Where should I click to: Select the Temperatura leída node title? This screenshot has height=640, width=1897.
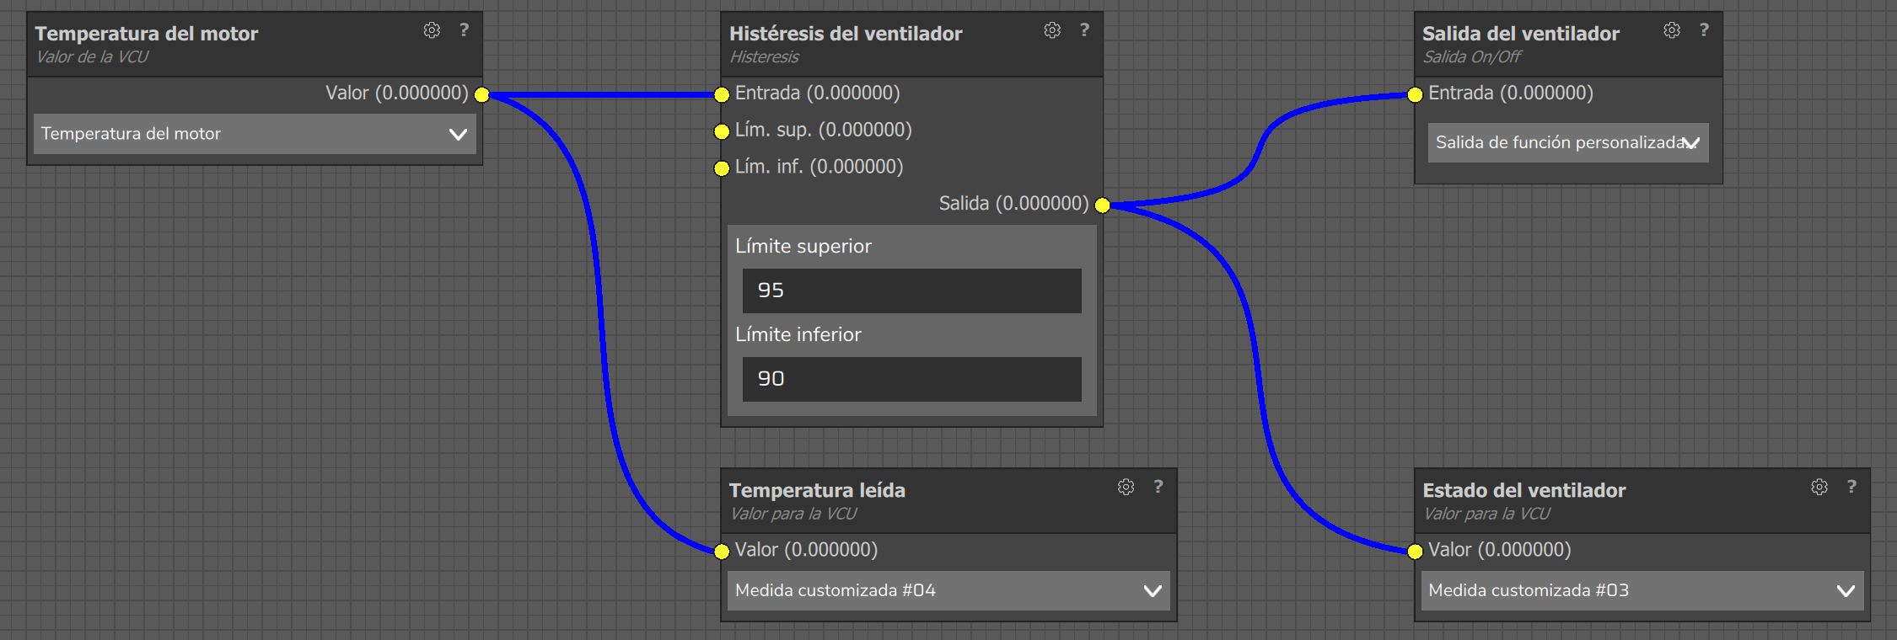click(817, 490)
